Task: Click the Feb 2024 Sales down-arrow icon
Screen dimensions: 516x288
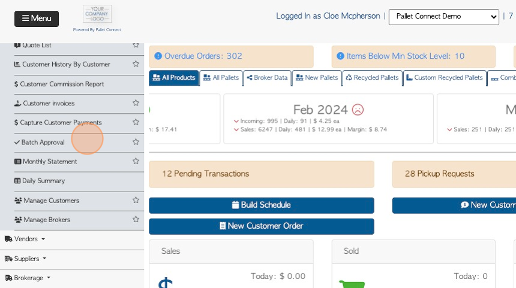Action: 236,130
